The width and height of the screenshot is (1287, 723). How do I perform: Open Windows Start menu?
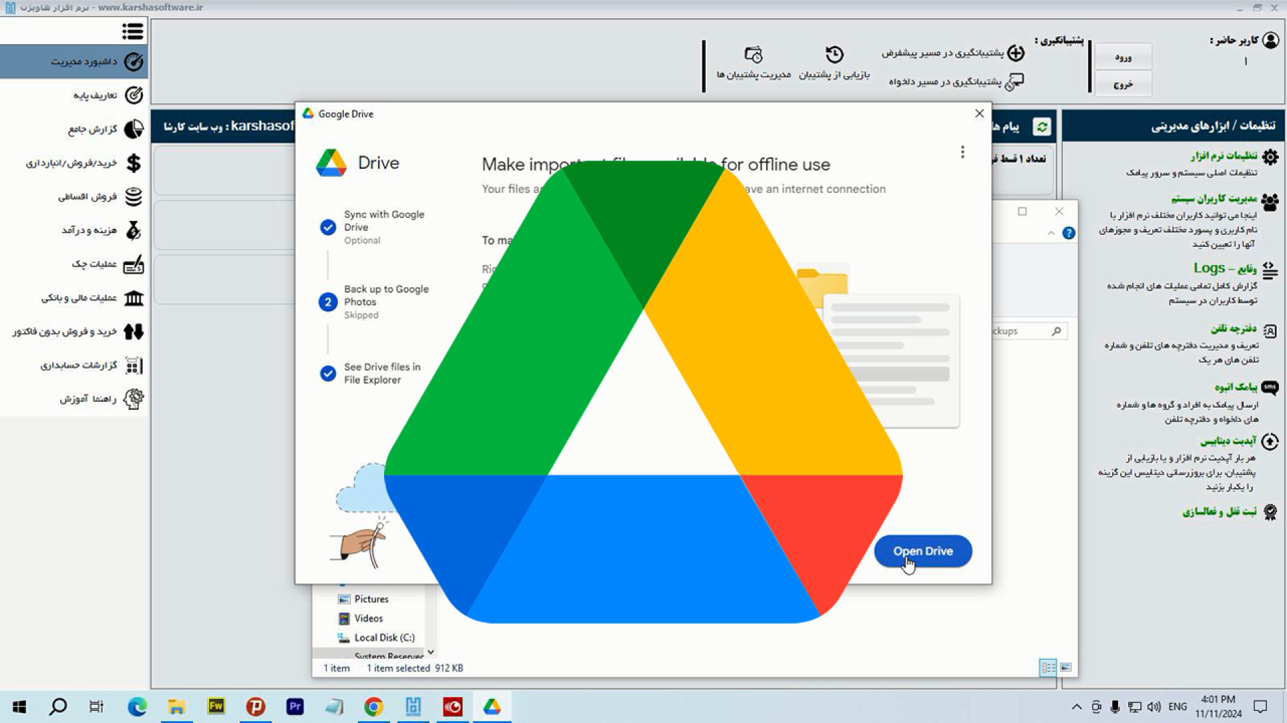point(19,706)
